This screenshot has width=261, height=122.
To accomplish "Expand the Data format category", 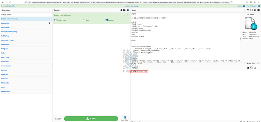I will (26, 27).
